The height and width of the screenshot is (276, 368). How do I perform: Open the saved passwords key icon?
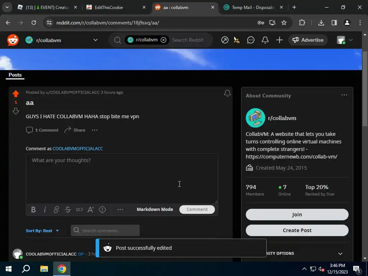261,23
